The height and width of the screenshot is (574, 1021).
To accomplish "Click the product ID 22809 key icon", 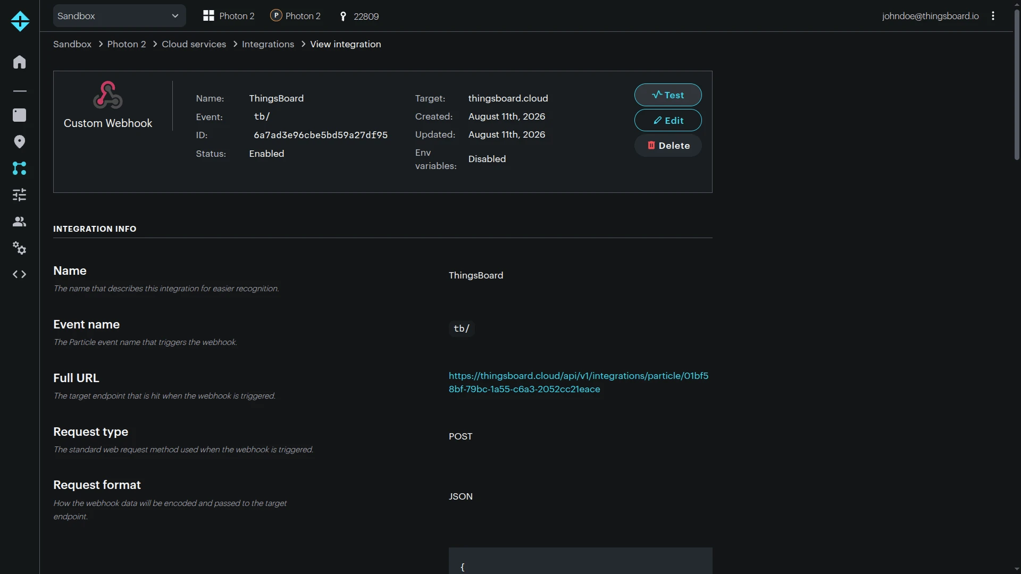I will [x=343, y=16].
